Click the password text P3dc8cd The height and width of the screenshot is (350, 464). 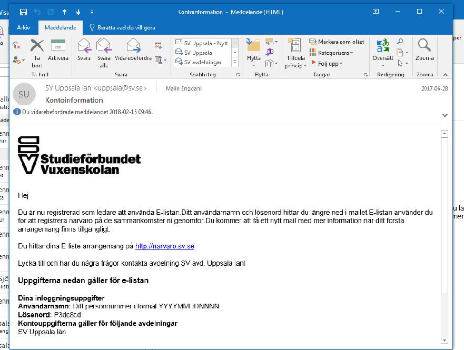67,315
